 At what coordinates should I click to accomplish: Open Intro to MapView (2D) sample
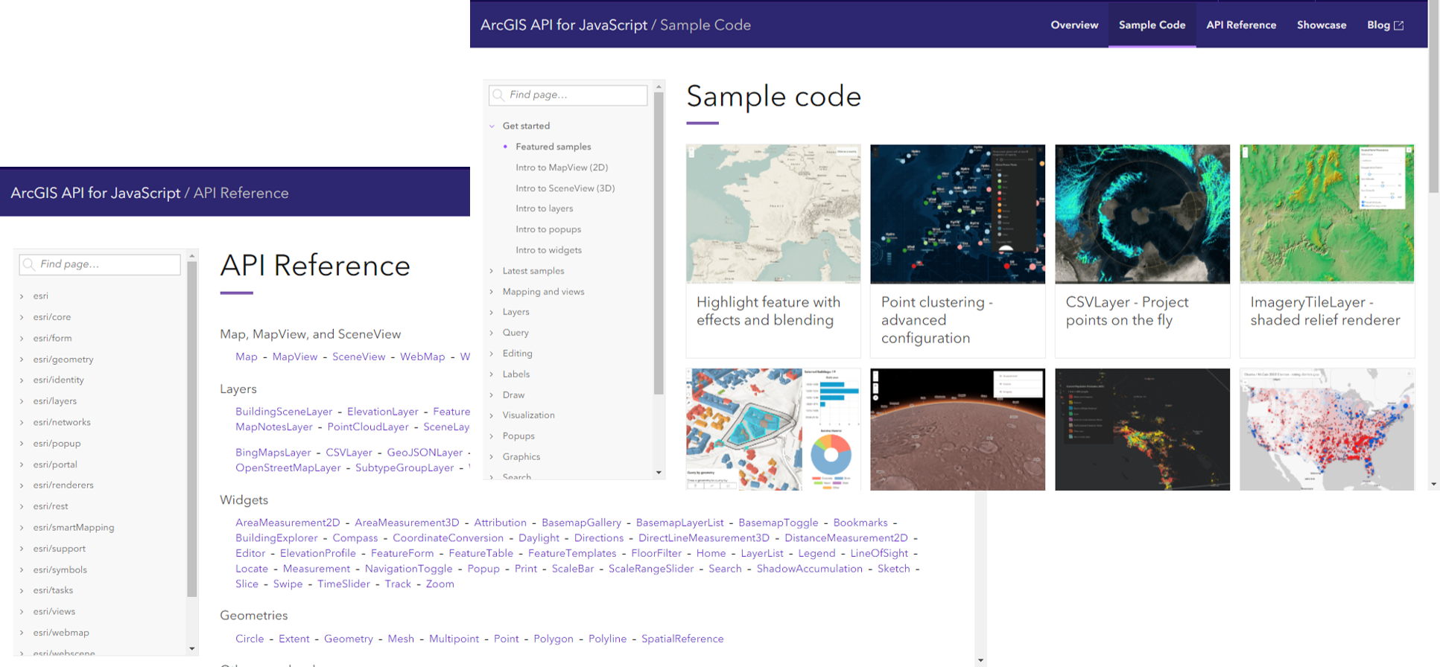[x=562, y=167]
